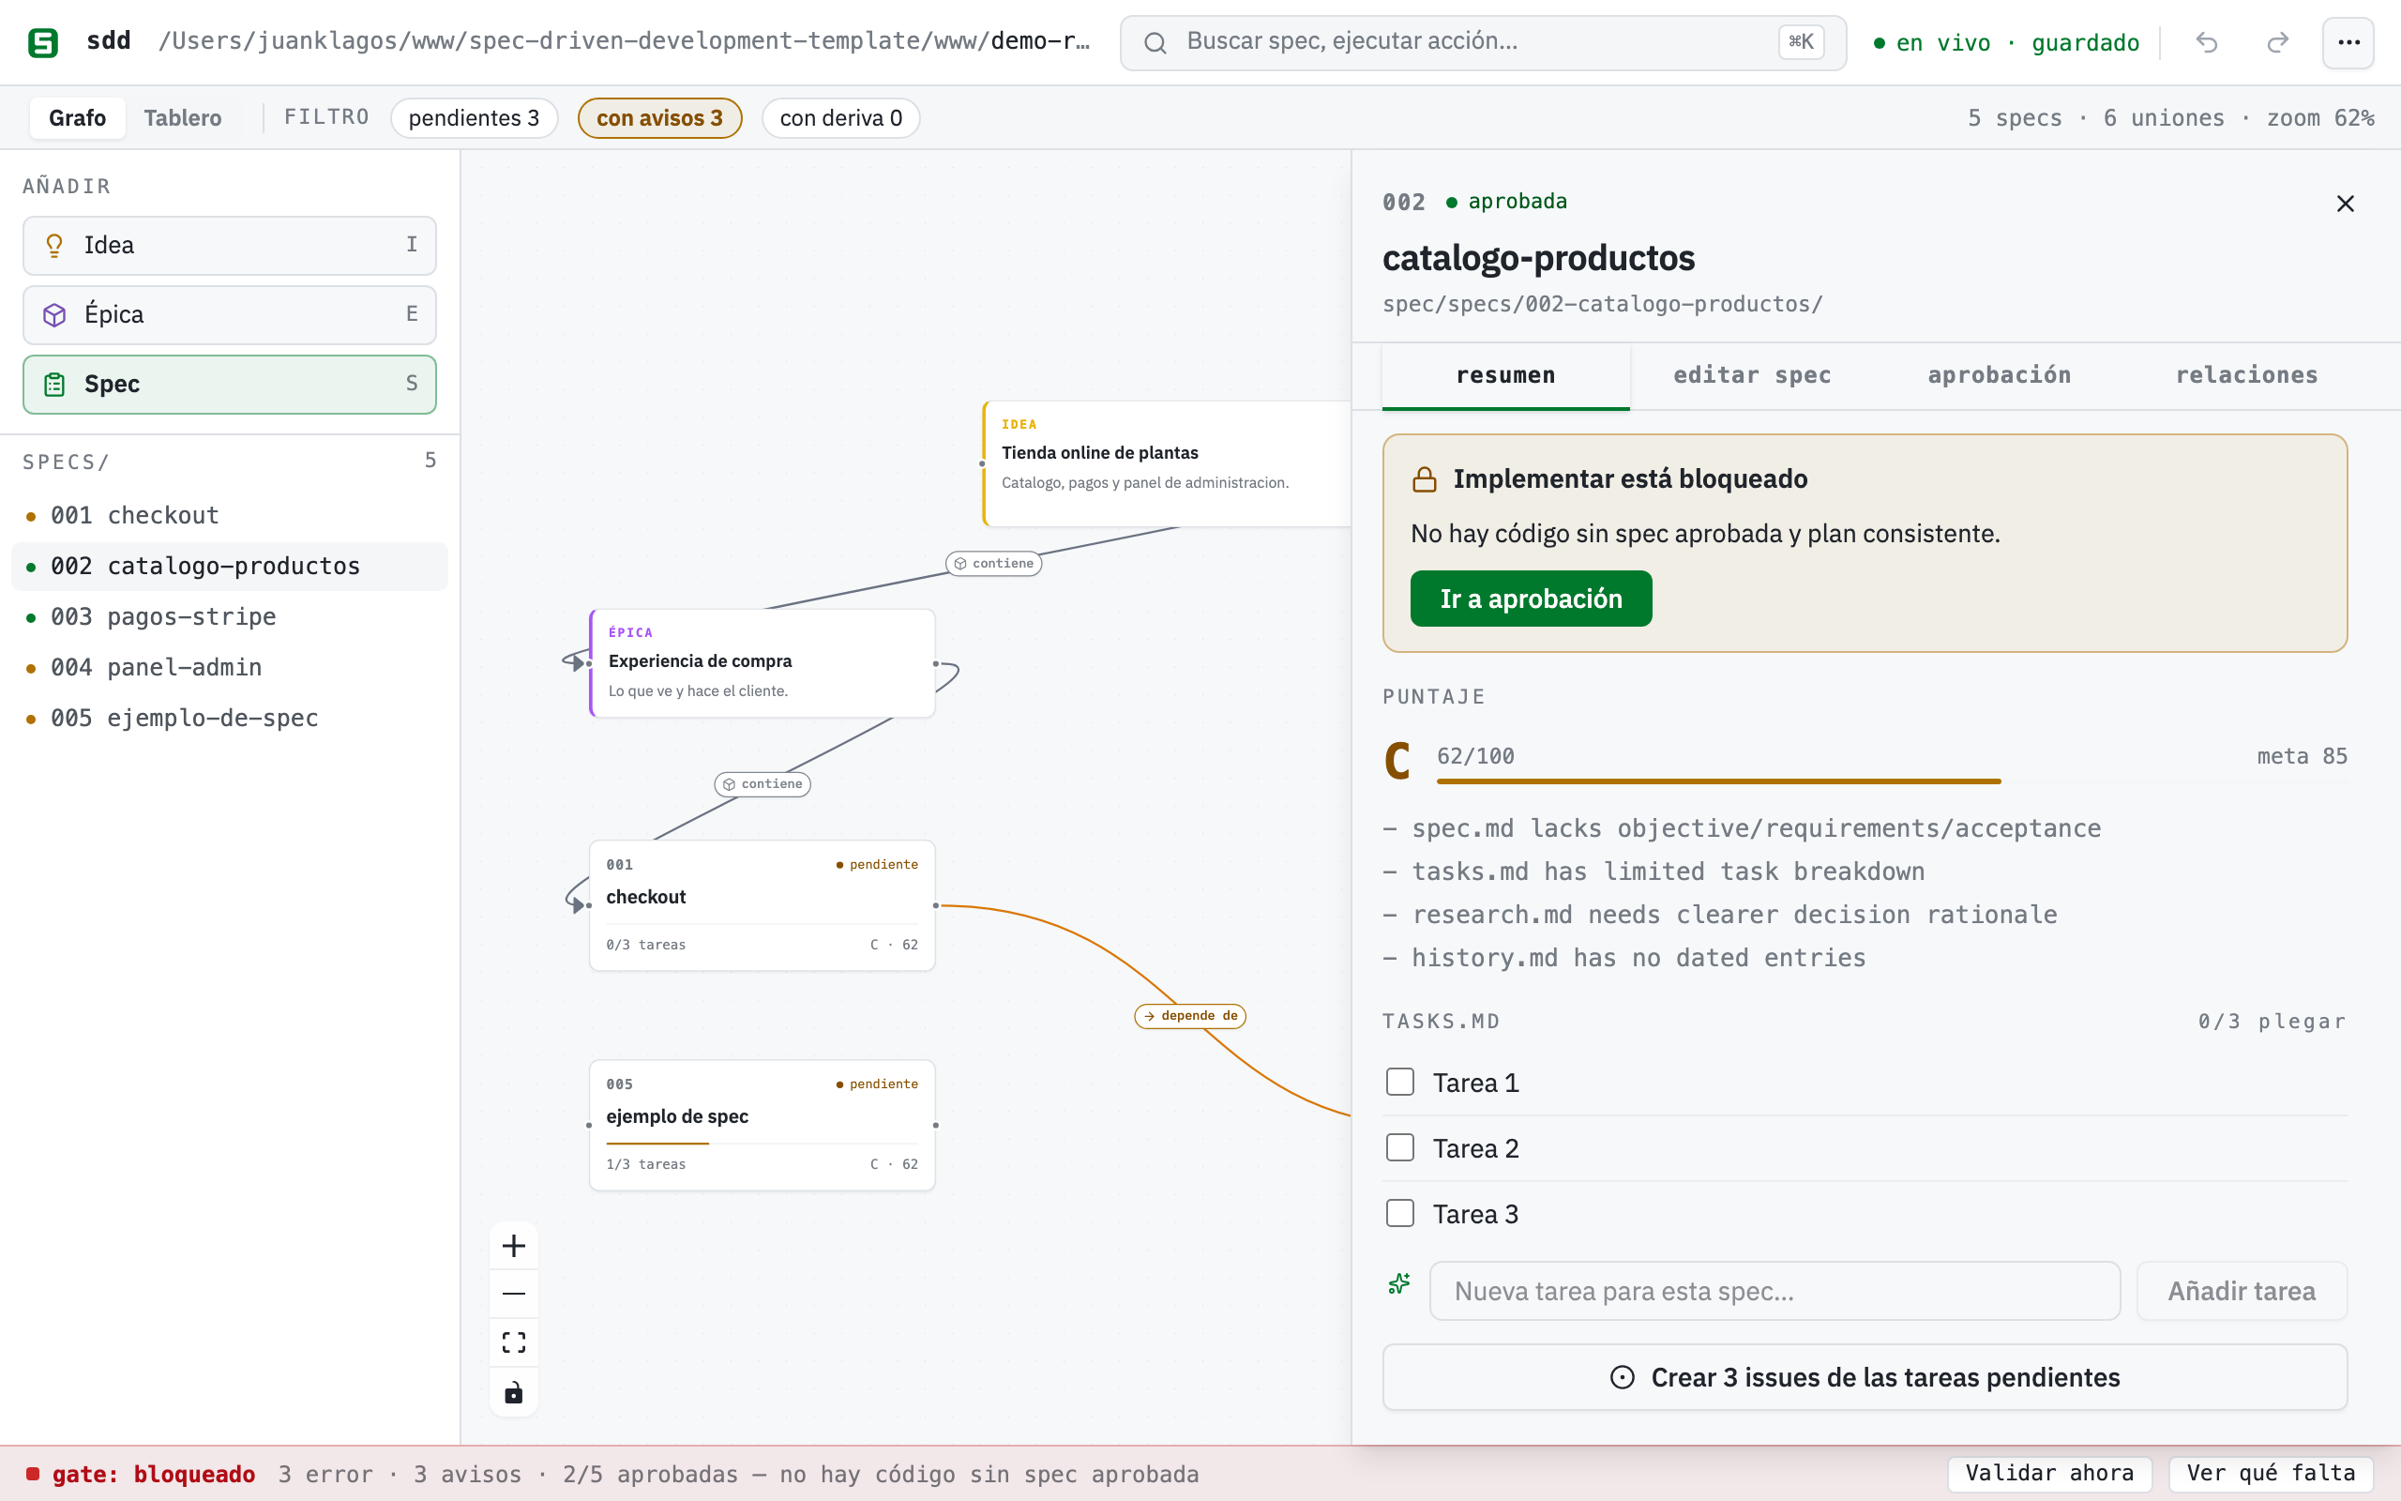Click the Validar ahora button

coord(2048,1473)
